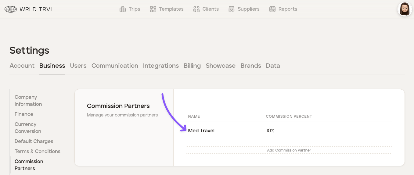Go to the Communication tab
The image size is (414, 175).
tap(115, 66)
